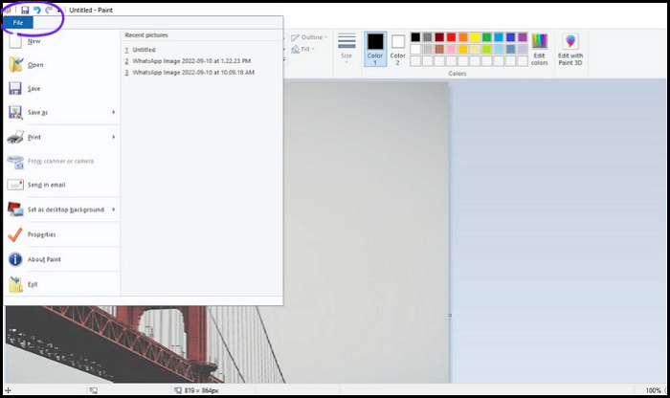The width and height of the screenshot is (670, 398).
Task: Exit Paint from the File menu
Action: pos(33,284)
